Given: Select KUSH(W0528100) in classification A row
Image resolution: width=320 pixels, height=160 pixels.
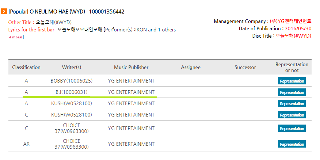Looking at the screenshot, I should click(x=72, y=103).
